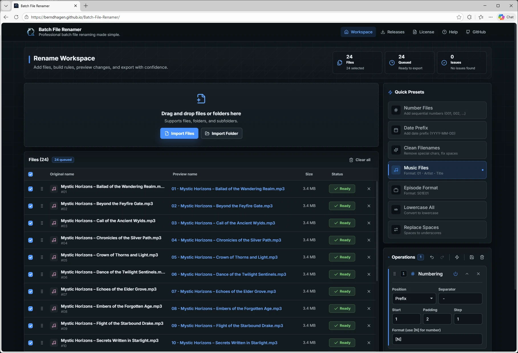Screen dimensions: 518x353
Task: Apply the Lowercase All preset
Action: pos(437,210)
